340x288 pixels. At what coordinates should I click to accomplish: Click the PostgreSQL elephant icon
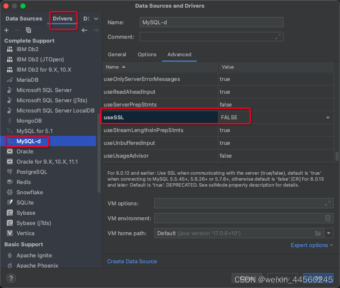(10, 172)
